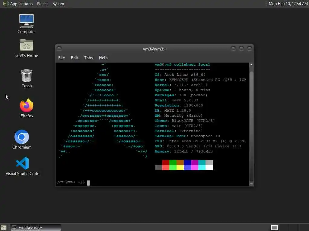309x231 pixels.
Task: Click the 'Kernel: 6.11.6-arch1-1' line
Action: (x=181, y=85)
